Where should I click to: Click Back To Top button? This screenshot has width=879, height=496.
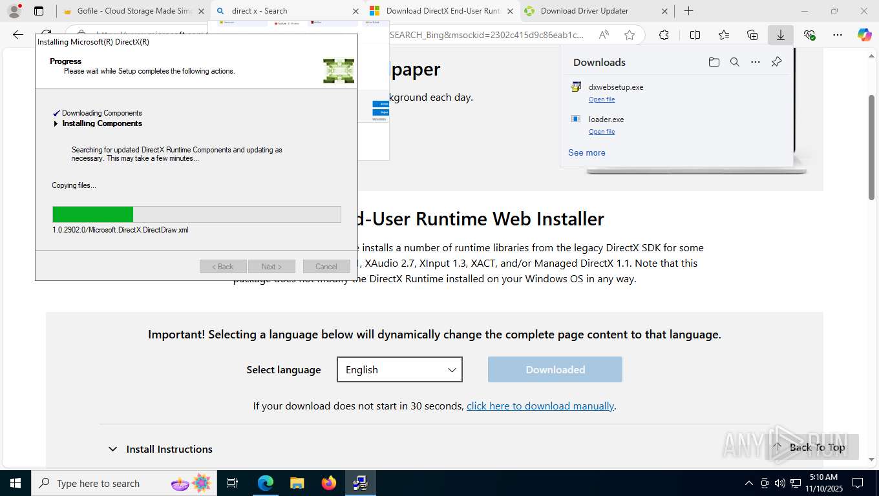tap(811, 447)
